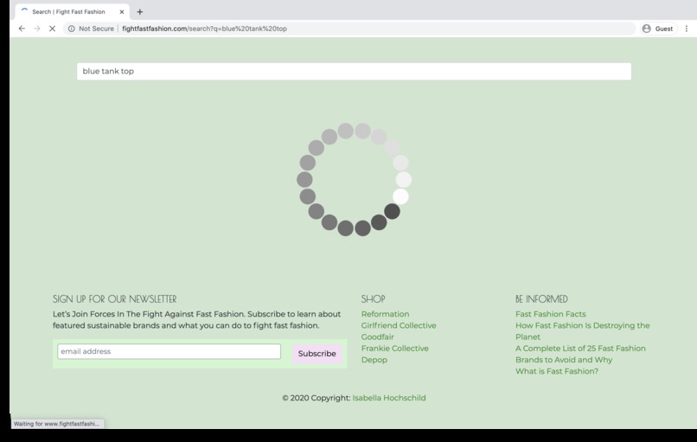Image resolution: width=697 pixels, height=442 pixels.
Task: Click the browser forward arrow
Action: (x=37, y=29)
